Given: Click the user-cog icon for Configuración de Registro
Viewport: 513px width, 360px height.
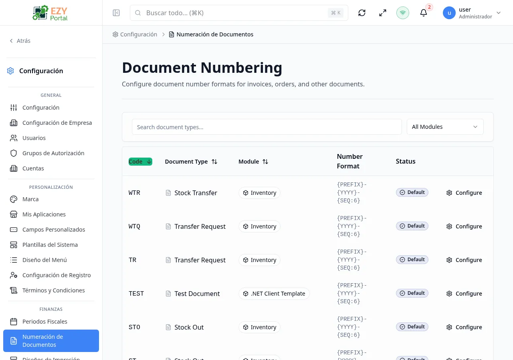Looking at the screenshot, I should [x=14, y=275].
